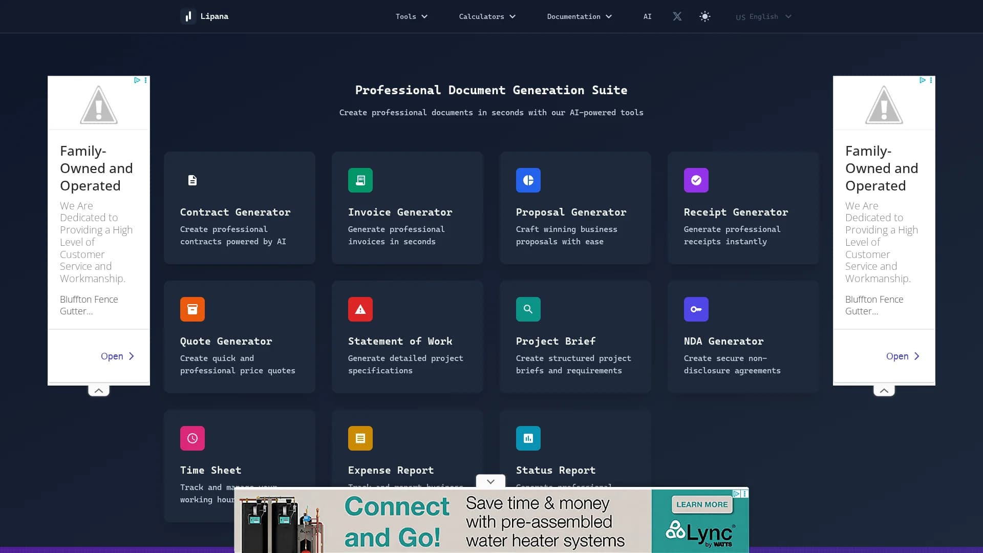Screen dimensions: 983x553
Task: Open the Invoice Generator title link
Action: [400, 212]
